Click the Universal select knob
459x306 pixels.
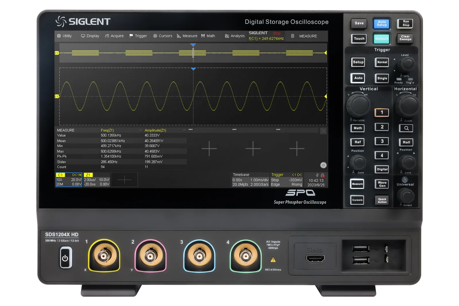407,196
